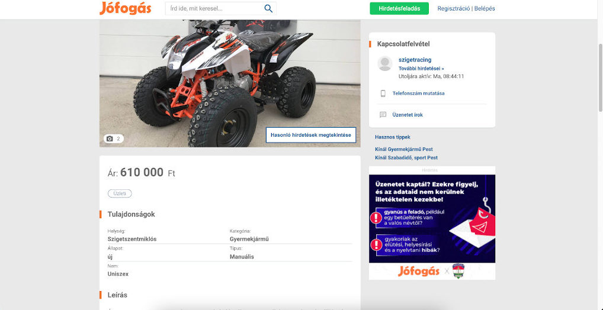Viewport: 603px width, 310px height.
Task: Open Hasonló hirdetések megtekintése
Action: (311, 135)
